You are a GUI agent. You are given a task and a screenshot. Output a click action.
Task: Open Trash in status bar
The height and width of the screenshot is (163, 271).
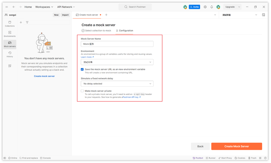[252, 158]
